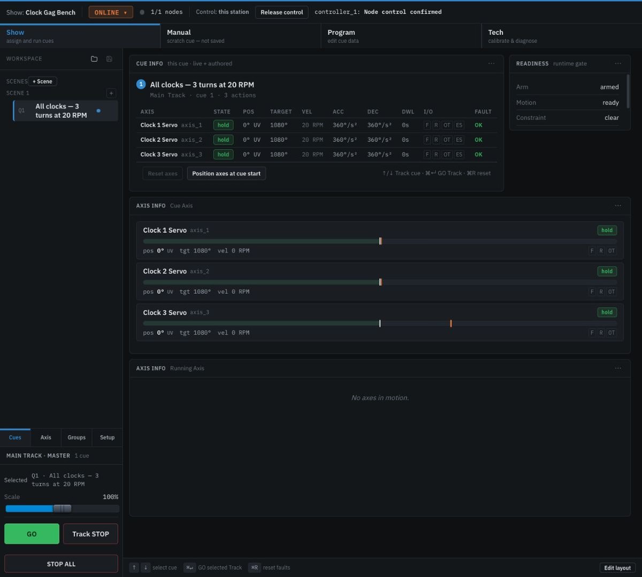
Task: Click hold badge on Clock 3 Servo card
Action: (607, 312)
